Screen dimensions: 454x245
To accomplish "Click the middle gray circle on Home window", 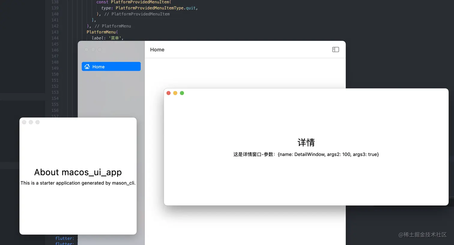I will pos(93,49).
